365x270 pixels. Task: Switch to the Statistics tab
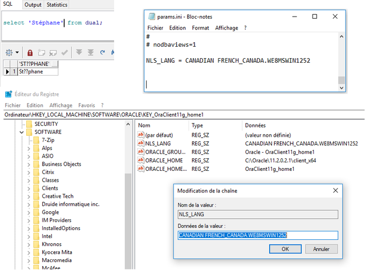57,5
